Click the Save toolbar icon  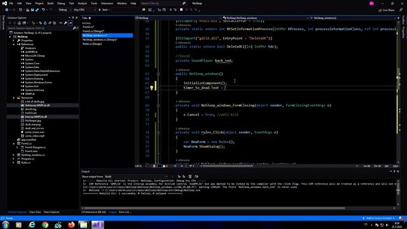pyautogui.click(x=32, y=10)
